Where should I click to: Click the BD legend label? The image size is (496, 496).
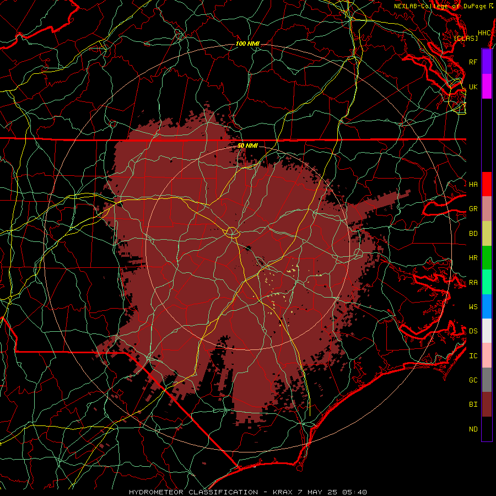473,234
